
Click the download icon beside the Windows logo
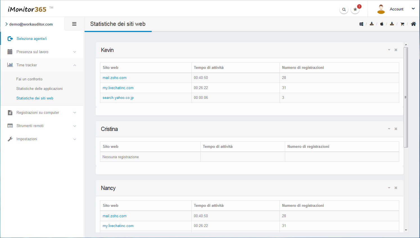pos(372,24)
